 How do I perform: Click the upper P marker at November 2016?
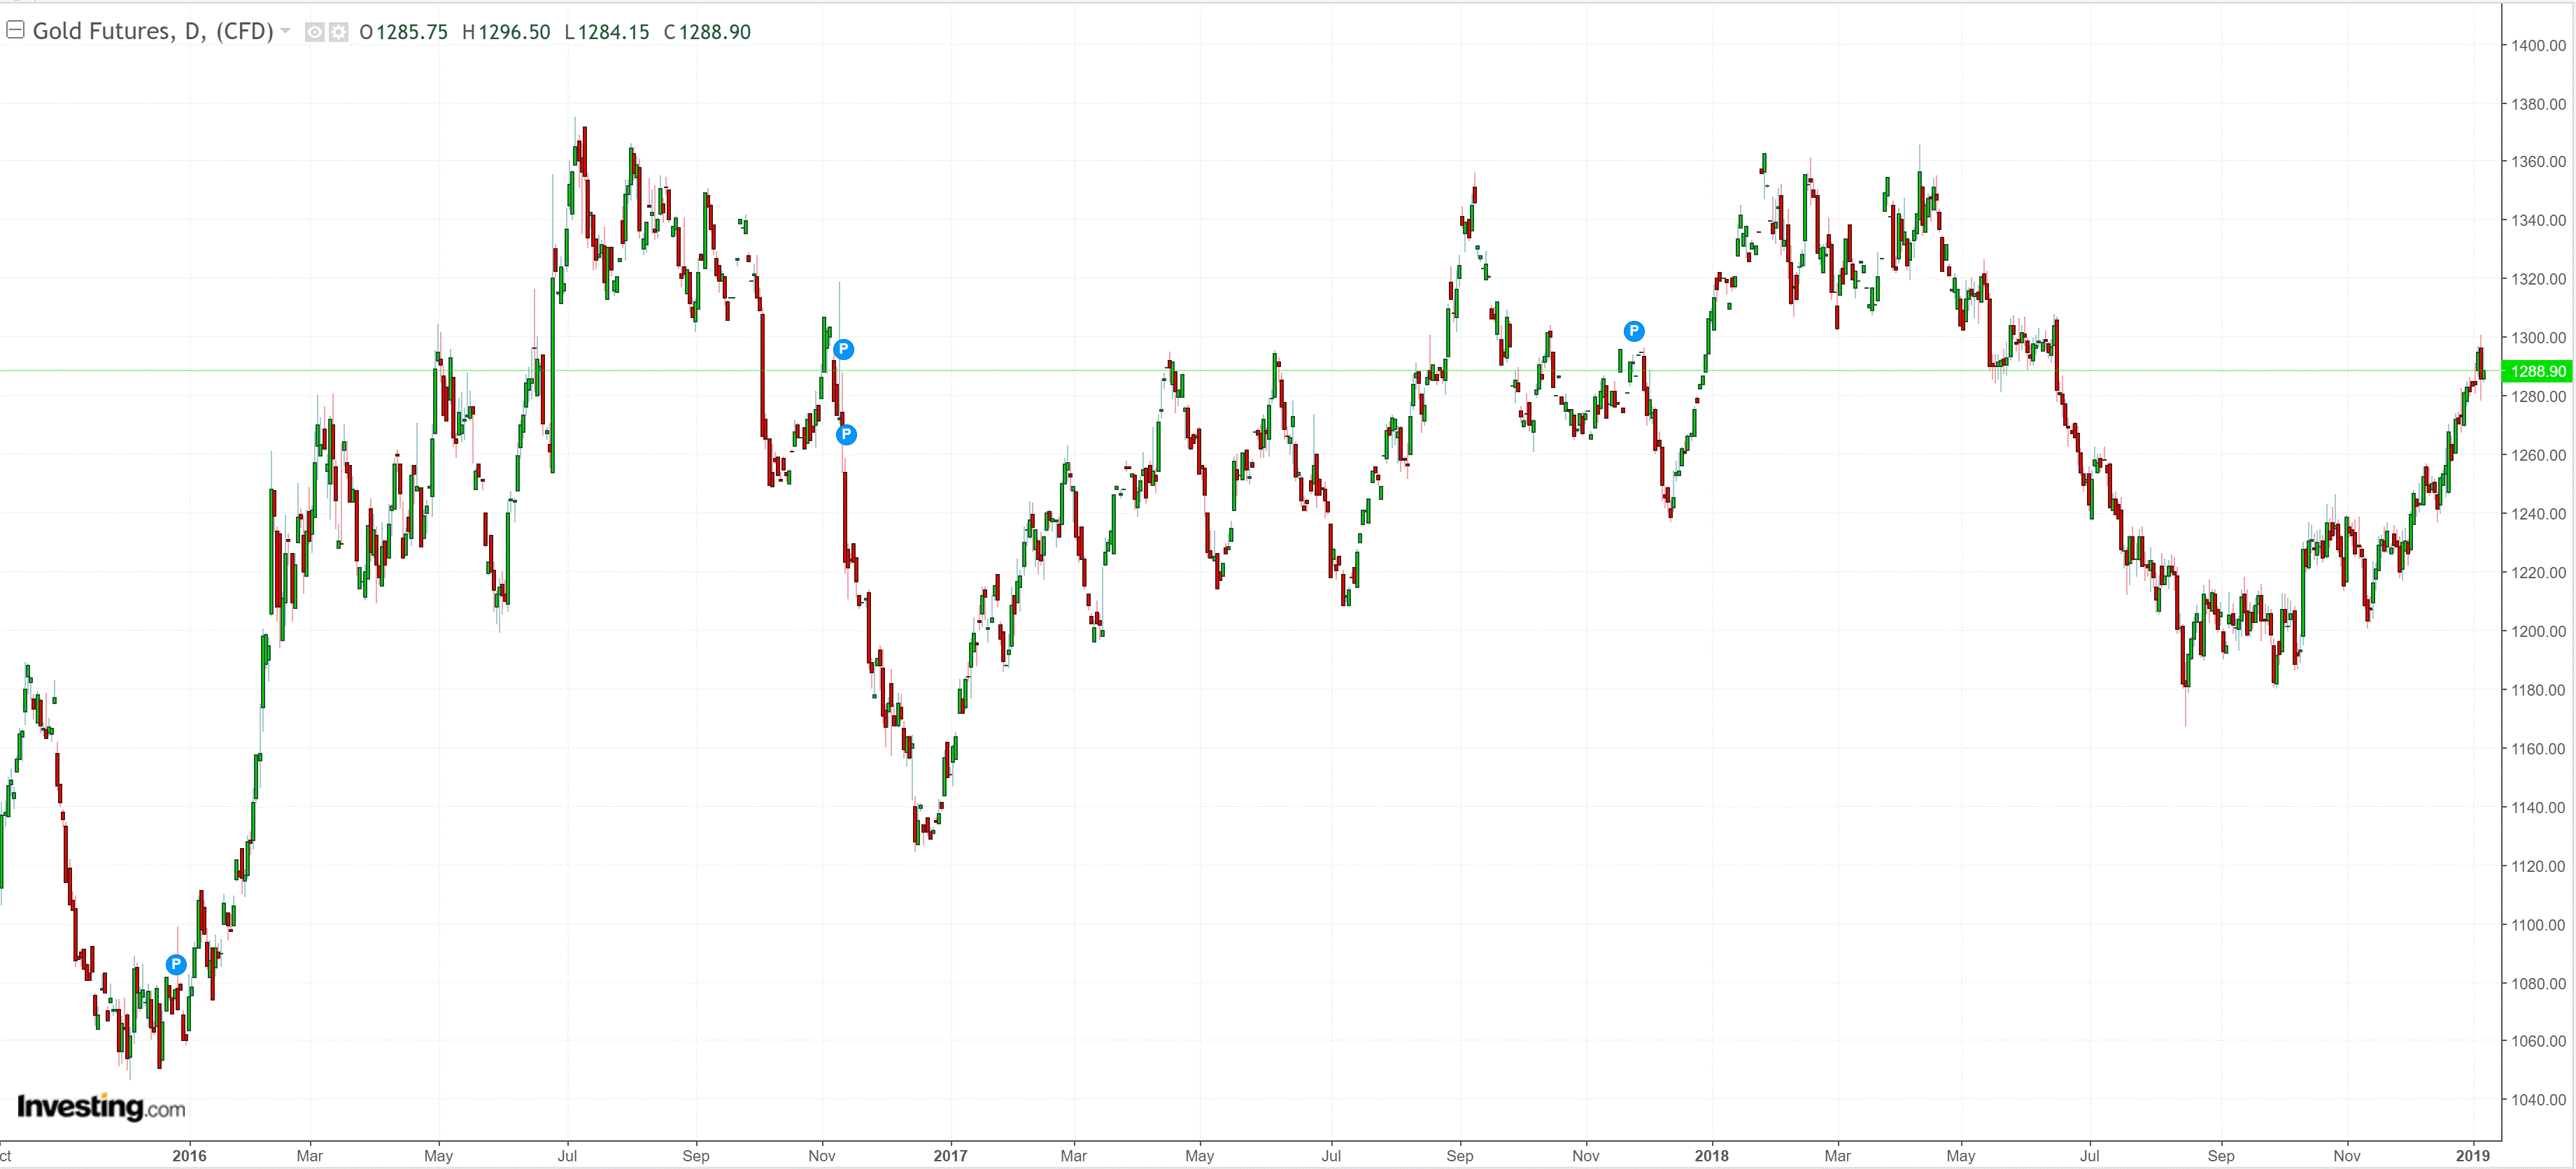click(843, 349)
